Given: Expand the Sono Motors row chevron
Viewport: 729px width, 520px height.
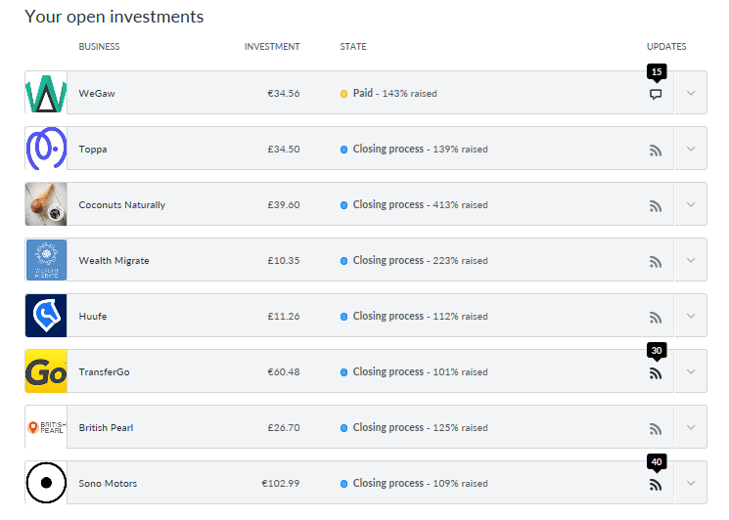Looking at the screenshot, I should pos(691,483).
